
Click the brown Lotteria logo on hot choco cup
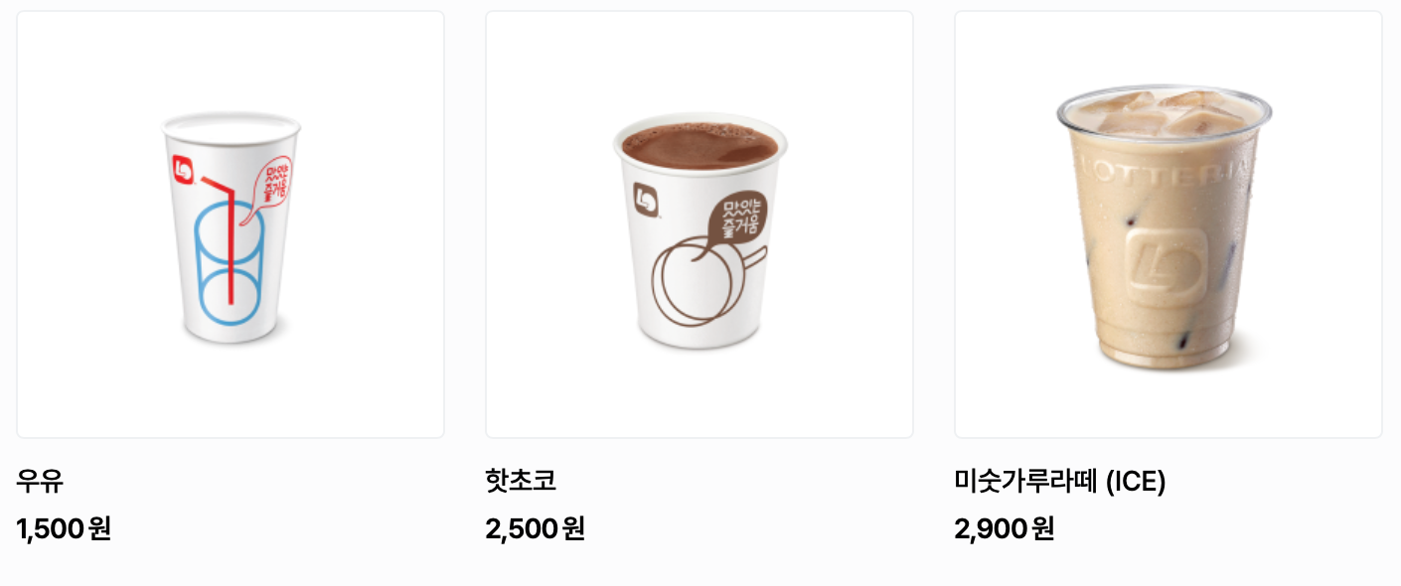click(646, 197)
